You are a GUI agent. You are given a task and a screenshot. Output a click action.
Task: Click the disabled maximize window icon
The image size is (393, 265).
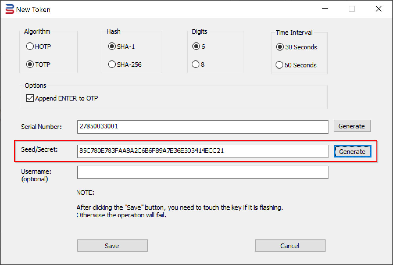(x=352, y=9)
